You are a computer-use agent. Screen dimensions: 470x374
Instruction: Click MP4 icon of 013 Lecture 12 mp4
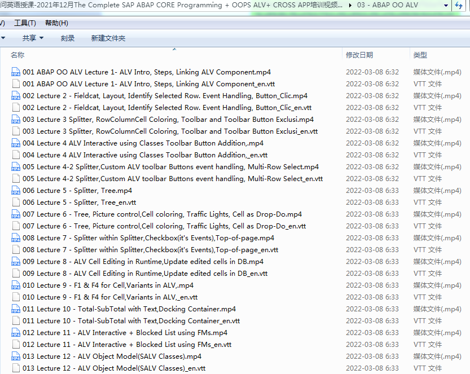16,356
